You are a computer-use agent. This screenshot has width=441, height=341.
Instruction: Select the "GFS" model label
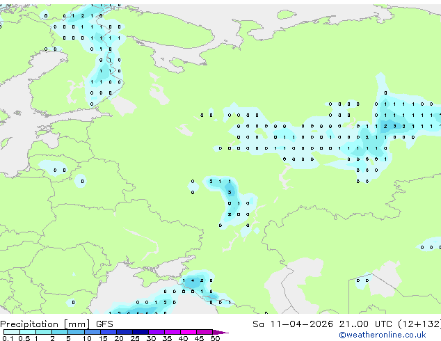pyautogui.click(x=104, y=324)
